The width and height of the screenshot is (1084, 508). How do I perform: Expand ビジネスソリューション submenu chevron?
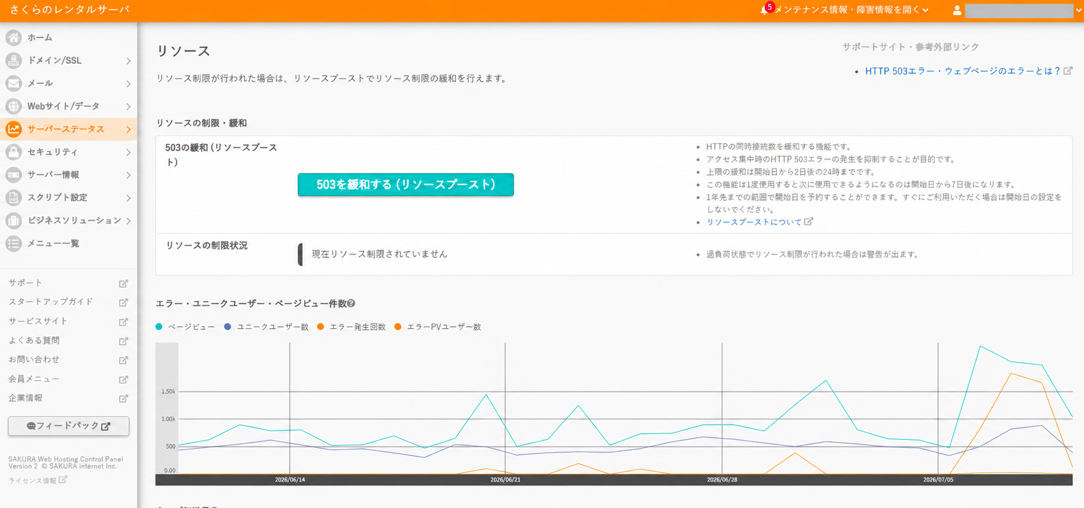point(128,221)
